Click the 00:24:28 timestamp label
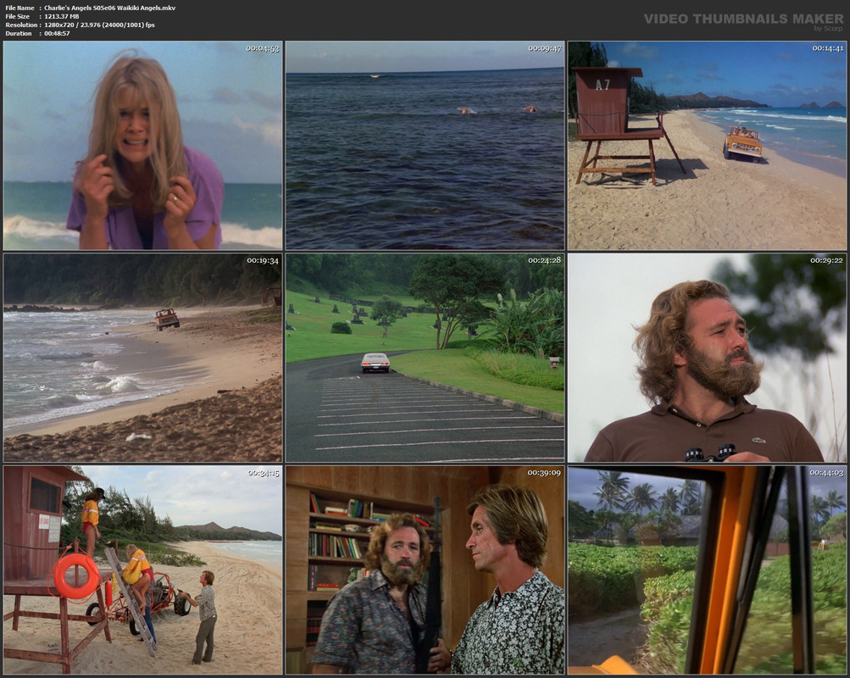The image size is (850, 678). click(545, 260)
